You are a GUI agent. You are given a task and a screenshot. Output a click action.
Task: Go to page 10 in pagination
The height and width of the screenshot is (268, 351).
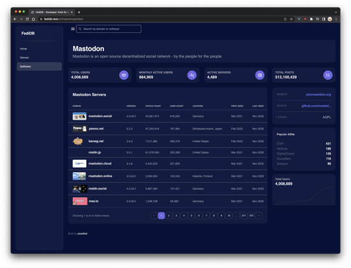[228, 216]
